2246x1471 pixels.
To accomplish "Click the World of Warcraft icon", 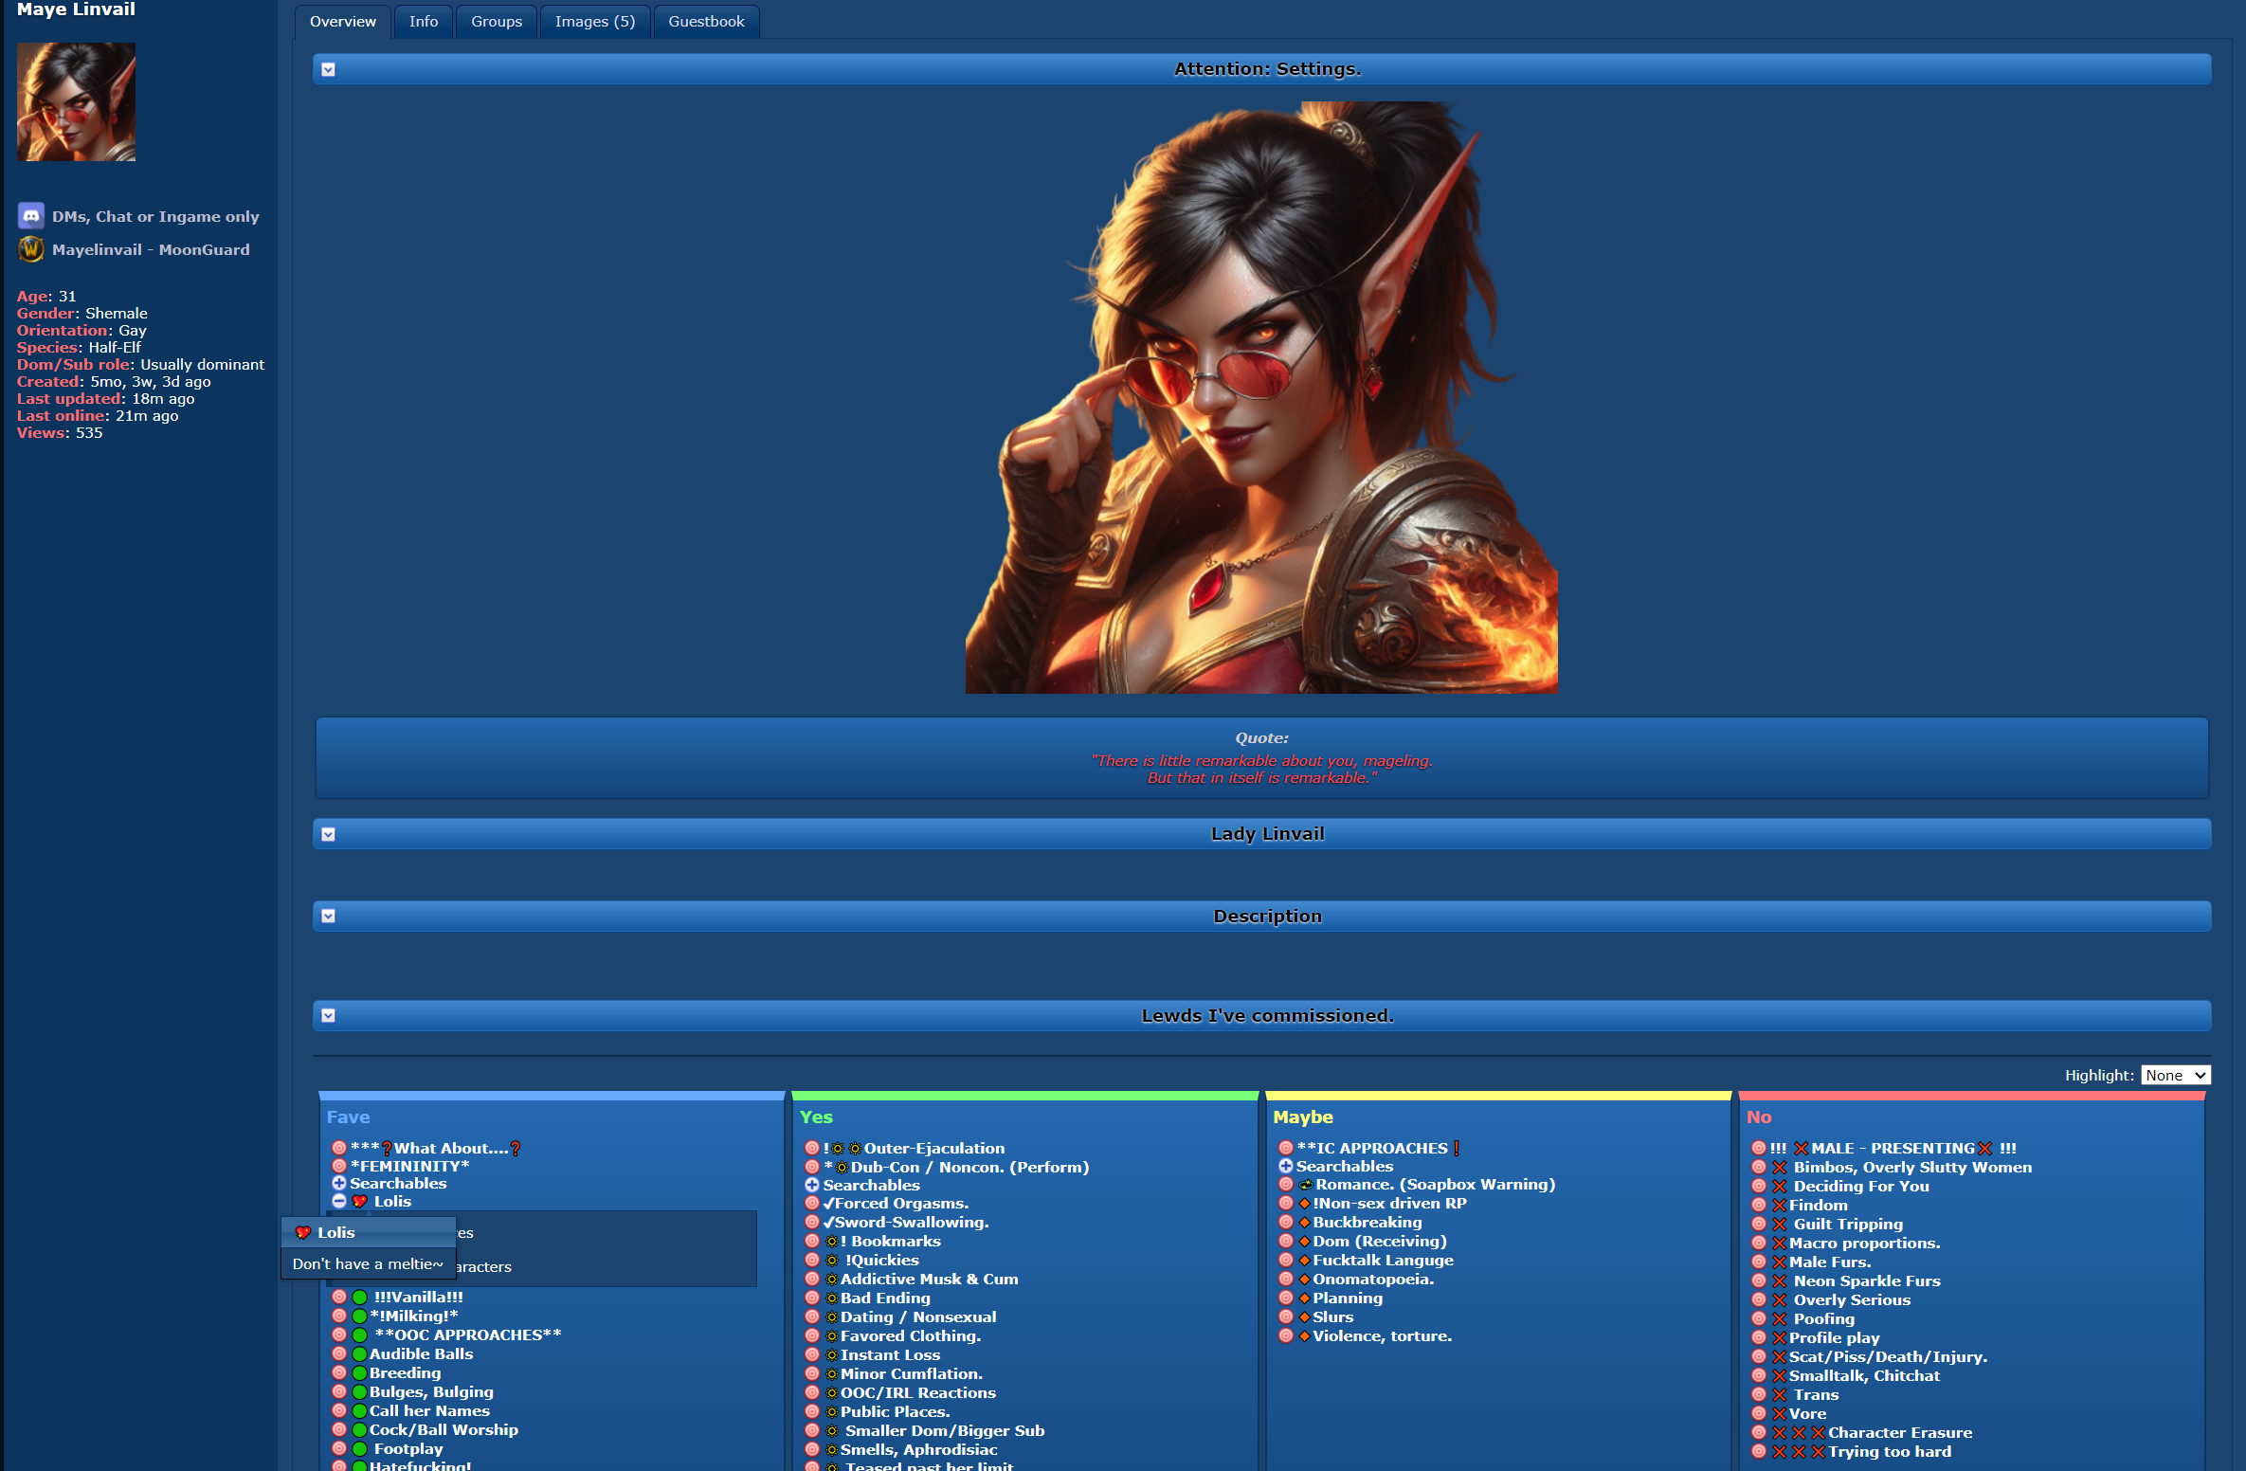I will pyautogui.click(x=31, y=249).
